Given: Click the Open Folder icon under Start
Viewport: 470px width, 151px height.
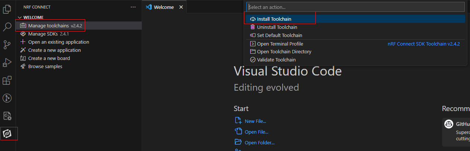Looking at the screenshot, I should pos(238,142).
